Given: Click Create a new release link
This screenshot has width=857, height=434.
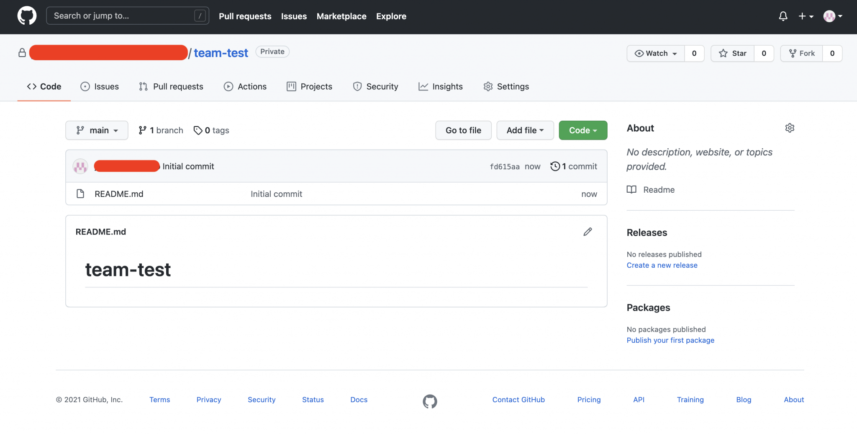Looking at the screenshot, I should pos(662,265).
